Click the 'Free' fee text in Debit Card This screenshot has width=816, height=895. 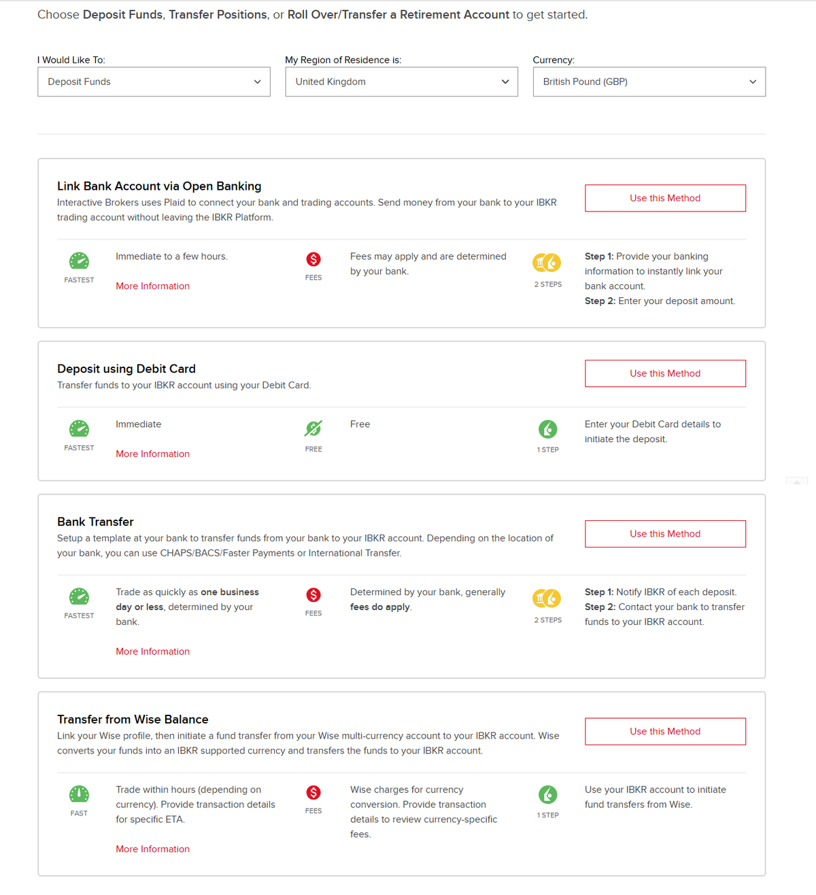(360, 424)
